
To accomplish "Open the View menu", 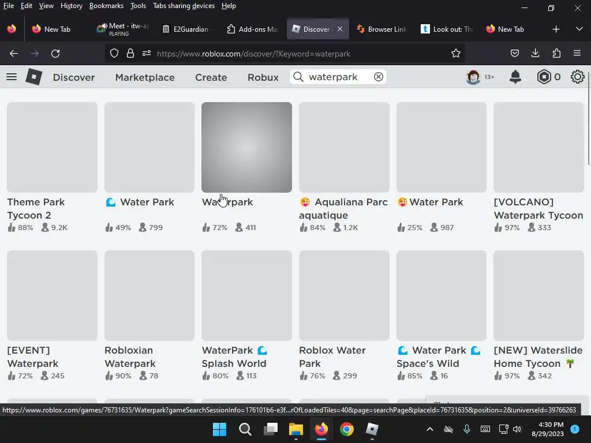I will click(x=46, y=6).
